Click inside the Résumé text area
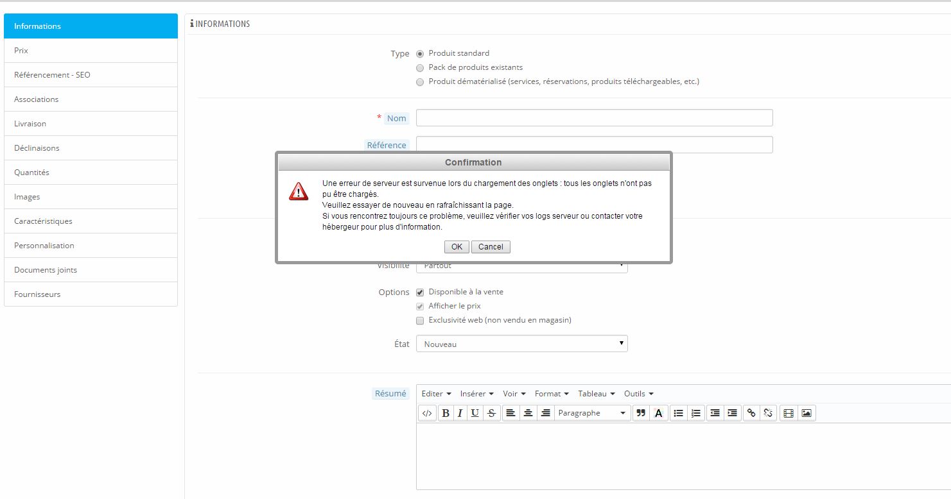This screenshot has width=951, height=499. (683, 457)
